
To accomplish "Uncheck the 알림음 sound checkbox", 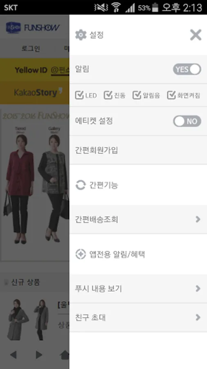I will click(x=137, y=95).
